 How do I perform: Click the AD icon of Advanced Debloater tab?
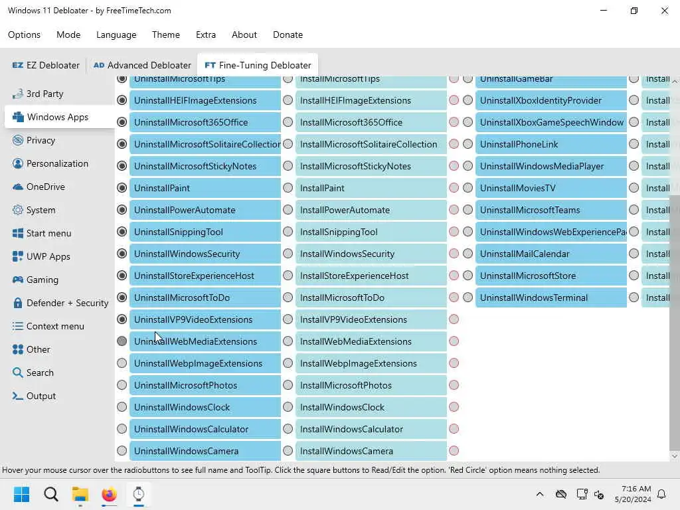(99, 65)
